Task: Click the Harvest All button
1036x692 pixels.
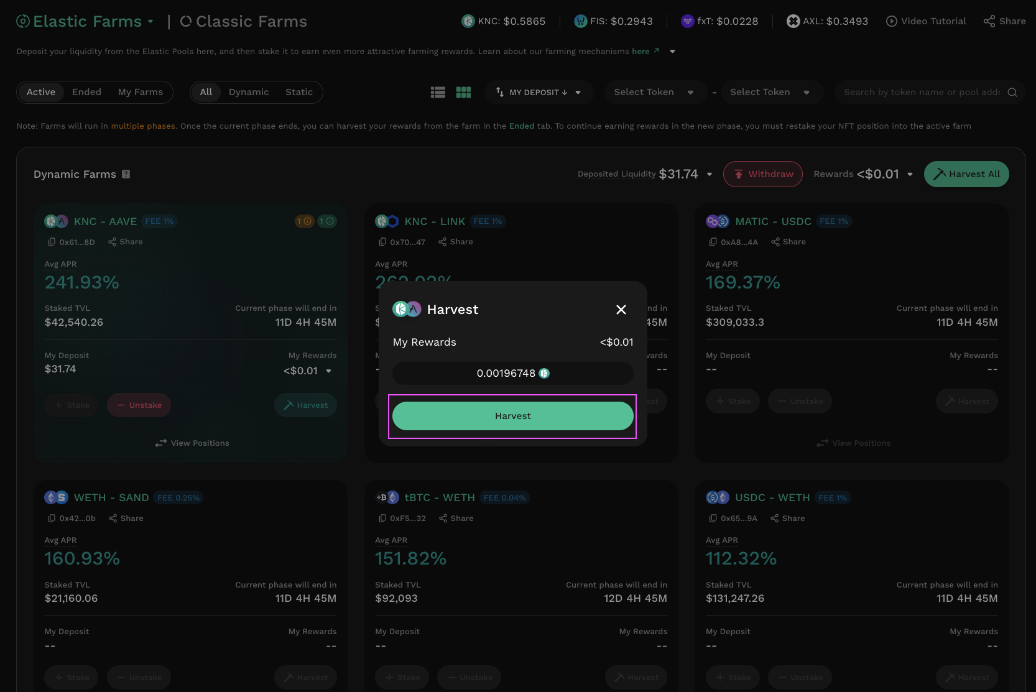Action: pyautogui.click(x=966, y=174)
